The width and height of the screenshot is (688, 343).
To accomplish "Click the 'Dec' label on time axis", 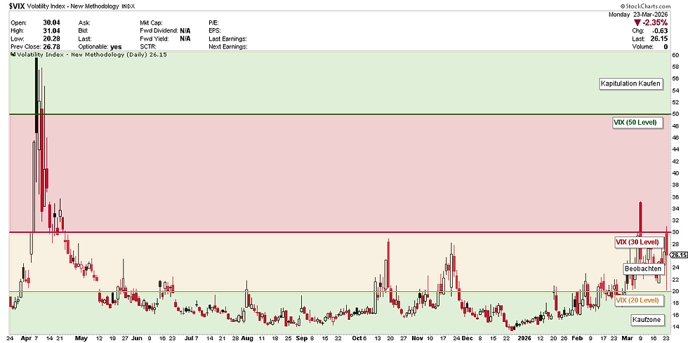I will [467, 339].
